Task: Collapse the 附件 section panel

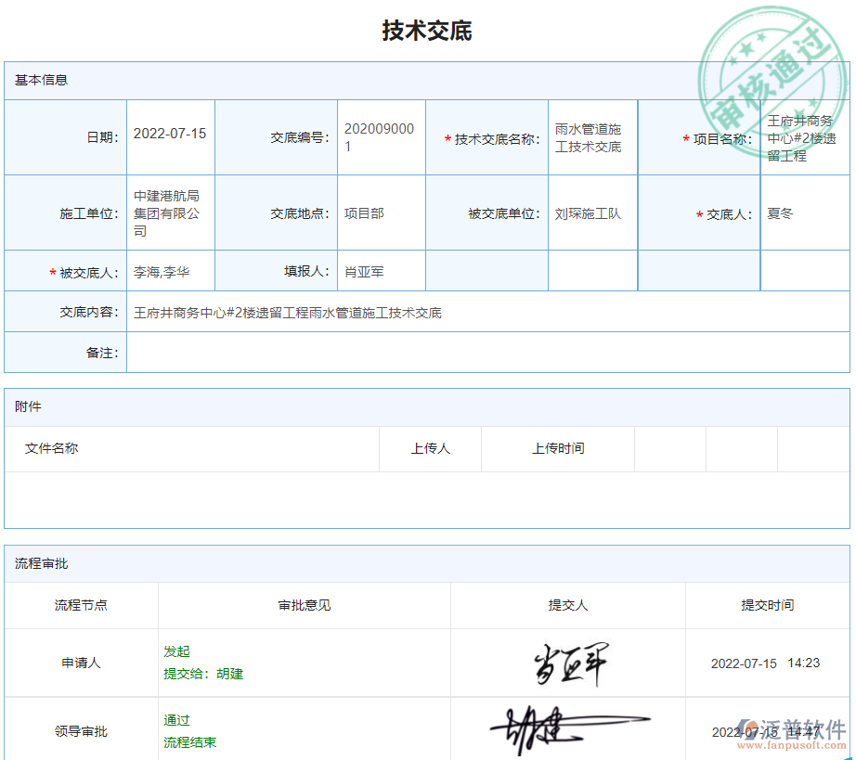Action: pos(30,406)
